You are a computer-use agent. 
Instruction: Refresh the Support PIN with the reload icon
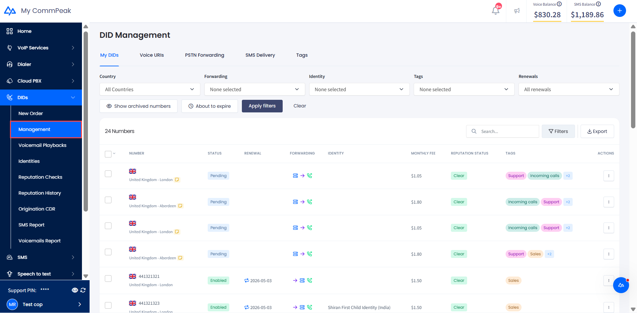pyautogui.click(x=83, y=290)
